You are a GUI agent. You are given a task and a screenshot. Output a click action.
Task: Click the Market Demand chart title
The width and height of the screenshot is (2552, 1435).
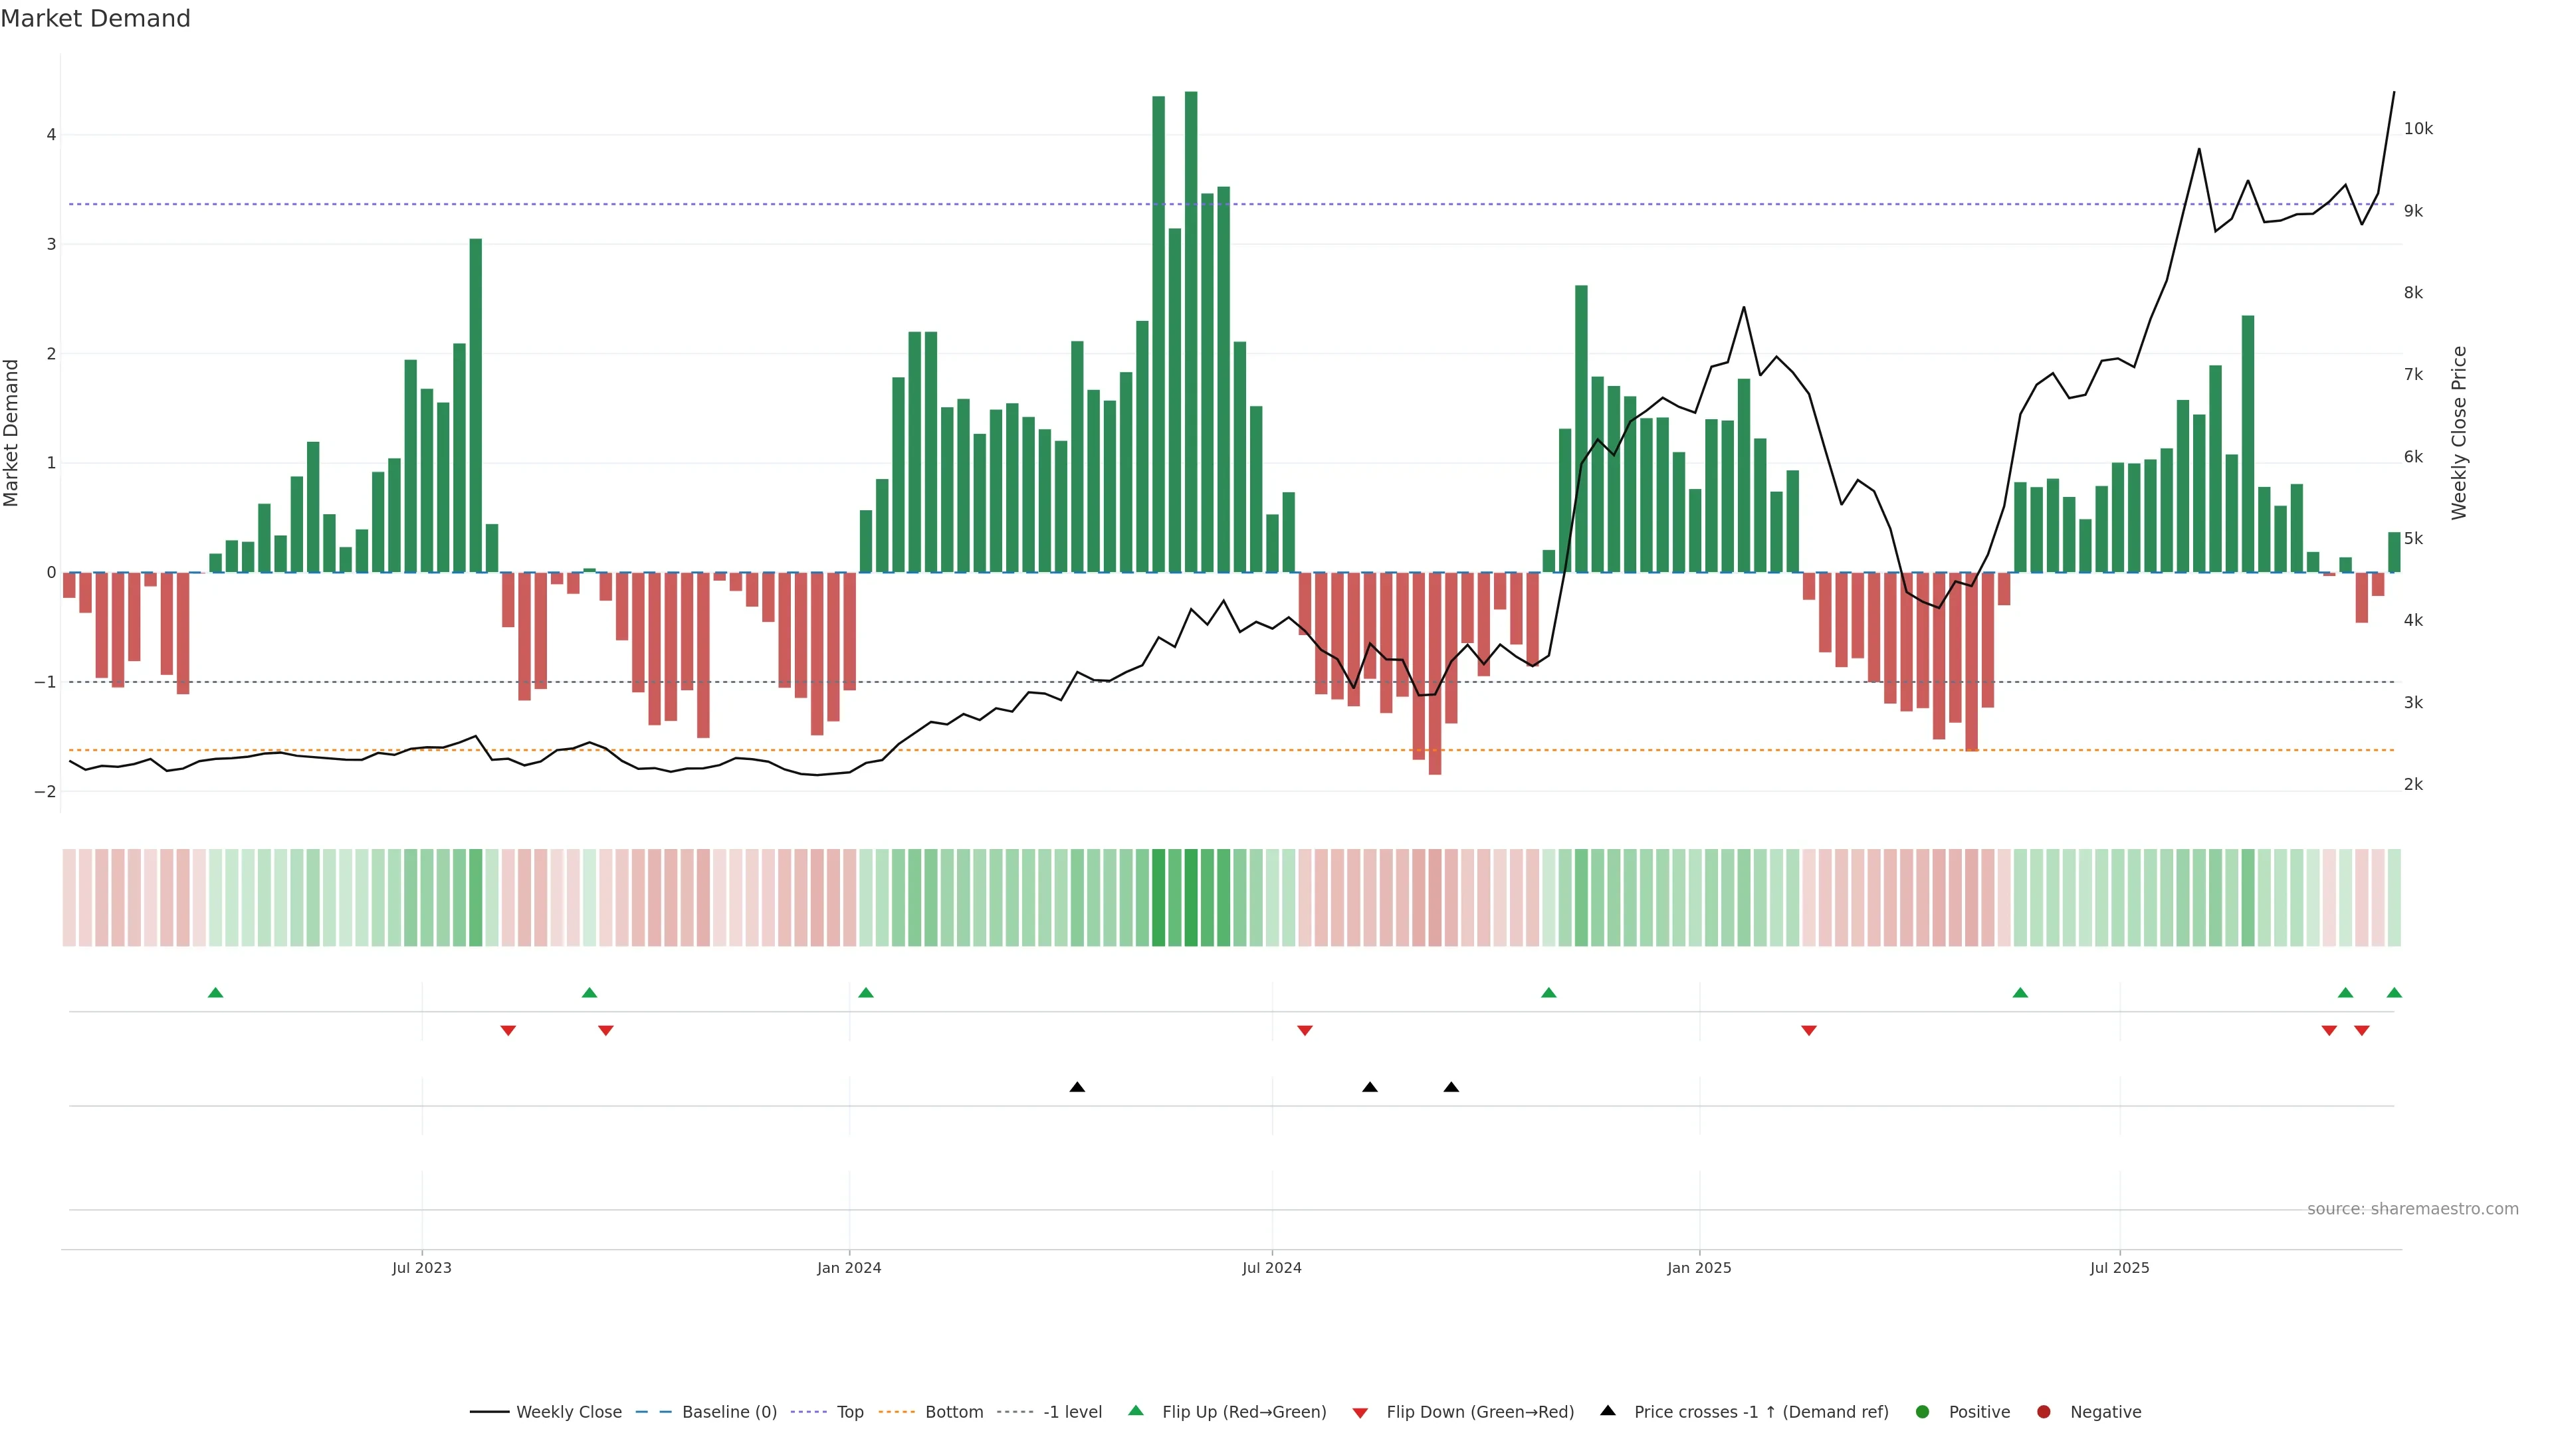(95, 19)
